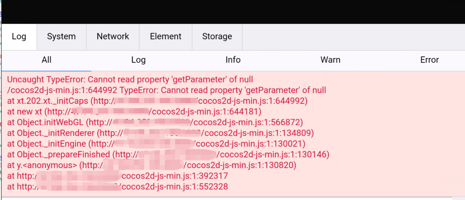Show only Error messages
This screenshot has height=200, width=465.
click(429, 60)
